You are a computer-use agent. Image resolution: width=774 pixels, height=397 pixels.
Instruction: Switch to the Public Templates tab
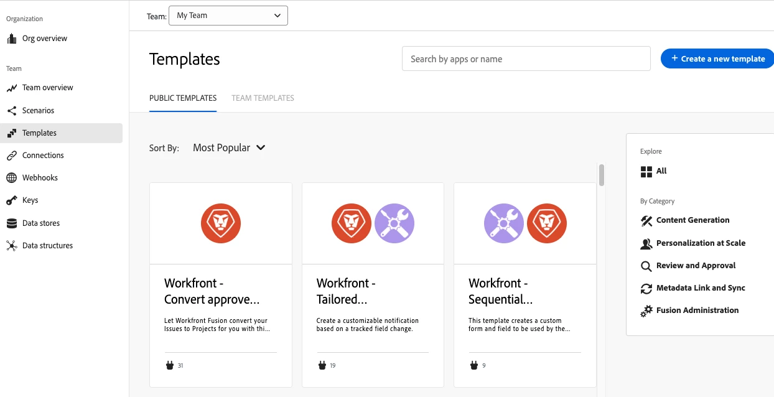pyautogui.click(x=183, y=98)
